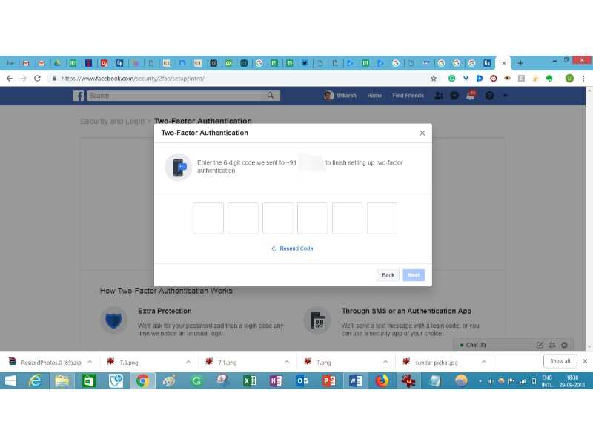Open friend requests icon in header
The height and width of the screenshot is (445, 593).
[x=439, y=96]
